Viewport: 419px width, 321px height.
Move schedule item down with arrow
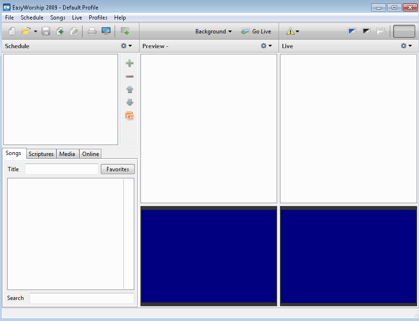click(129, 103)
